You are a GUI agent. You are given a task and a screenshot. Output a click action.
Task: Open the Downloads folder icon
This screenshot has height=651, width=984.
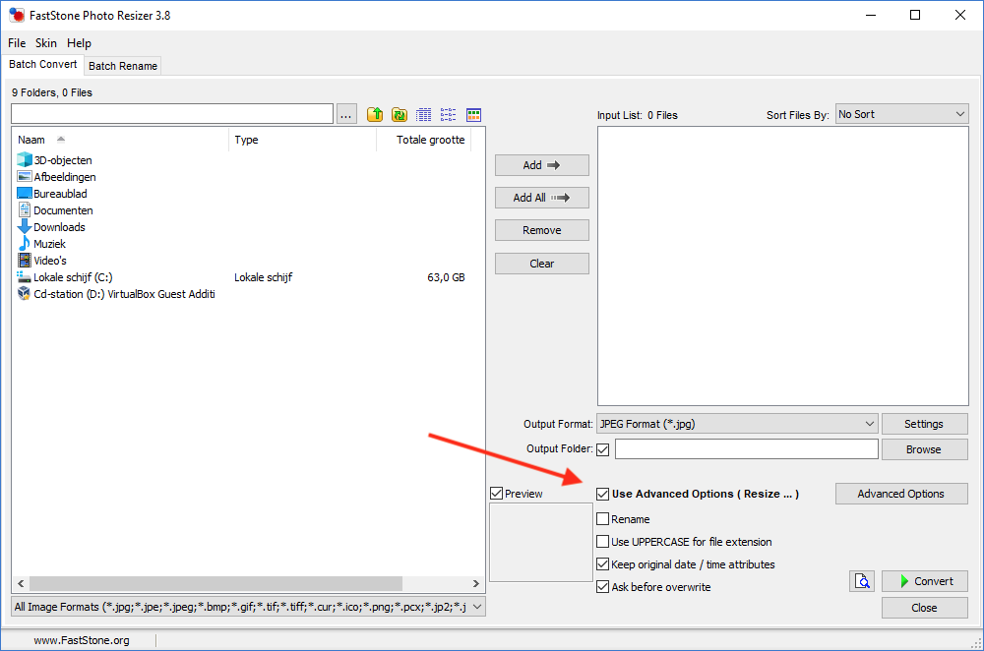click(26, 227)
